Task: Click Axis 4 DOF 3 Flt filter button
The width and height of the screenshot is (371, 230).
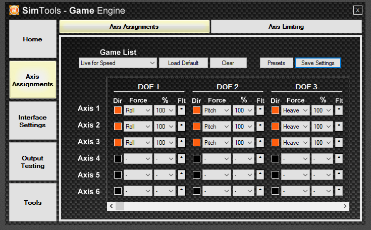Action: tap(339, 158)
